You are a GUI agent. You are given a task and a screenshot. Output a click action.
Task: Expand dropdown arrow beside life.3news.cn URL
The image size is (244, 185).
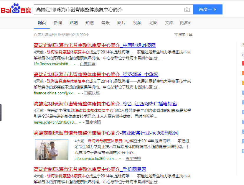[x=75, y=64]
